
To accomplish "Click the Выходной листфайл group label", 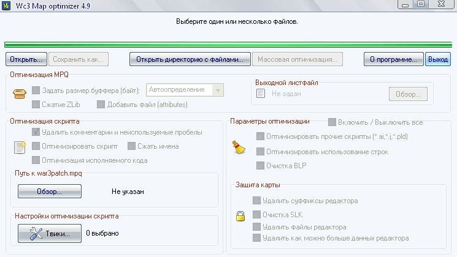I will 286,83.
